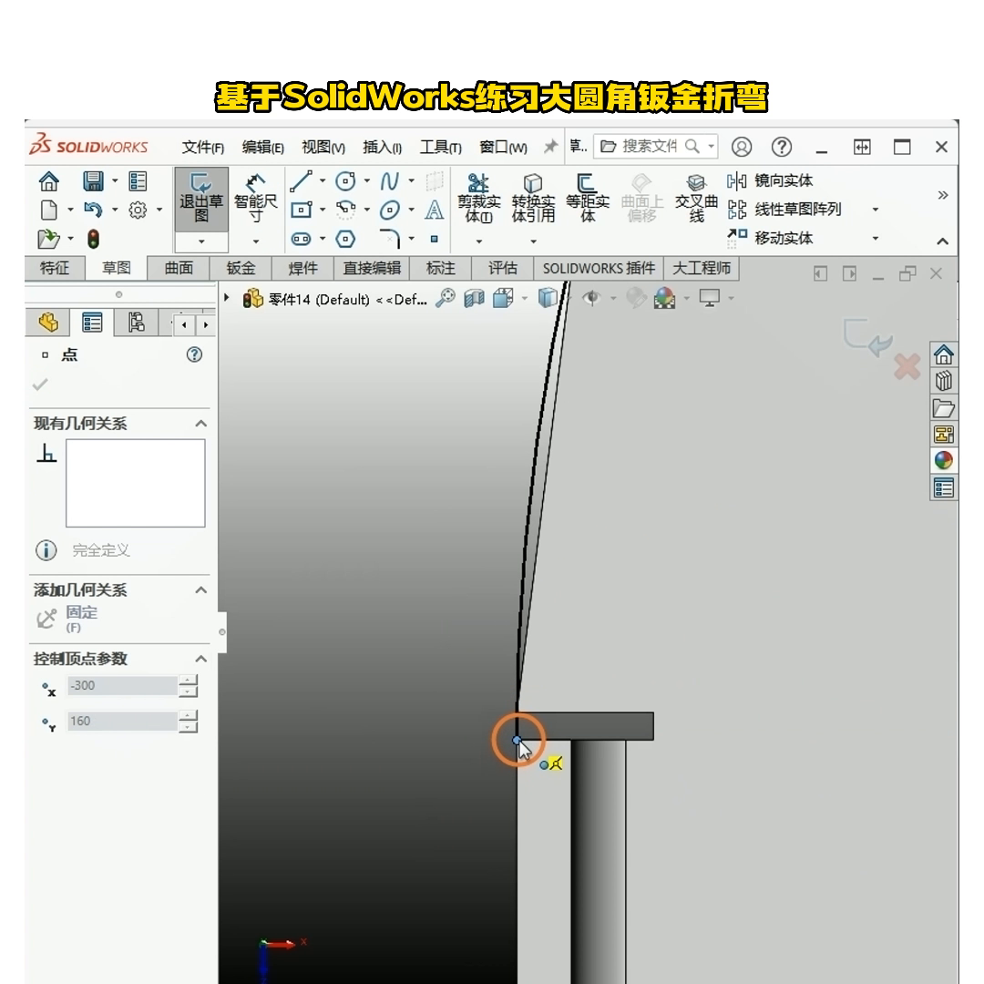984x984 pixels.
Task: Switch to the 钣金 (Sheet Metal) tab
Action: (241, 268)
